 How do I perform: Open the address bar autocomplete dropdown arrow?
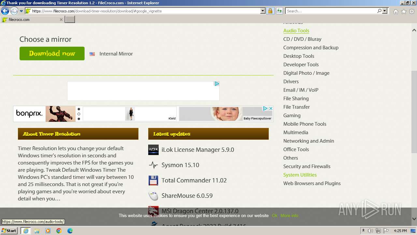click(x=263, y=11)
